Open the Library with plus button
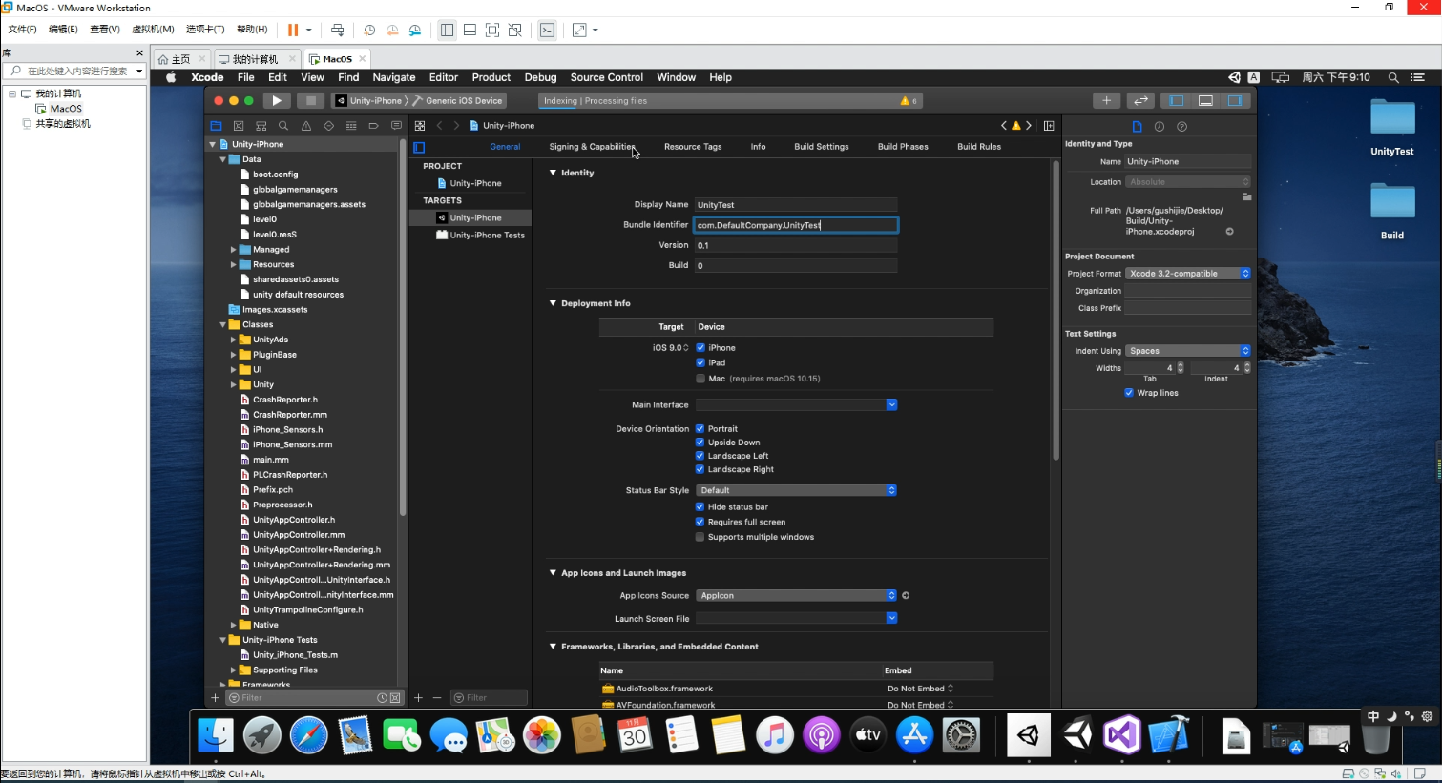Screen dimensions: 1442x783 (1106, 100)
